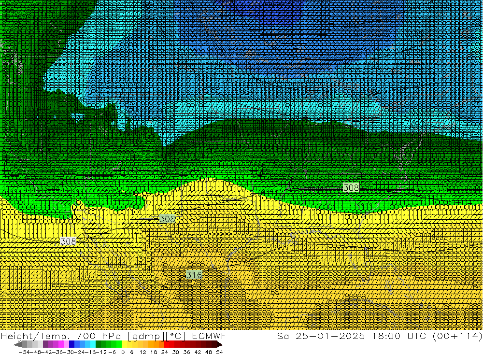Click the bright red legend swatch above 24
This screenshot has height=354, width=483.
[x=167, y=344]
